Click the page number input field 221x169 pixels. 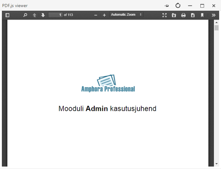coord(55,15)
